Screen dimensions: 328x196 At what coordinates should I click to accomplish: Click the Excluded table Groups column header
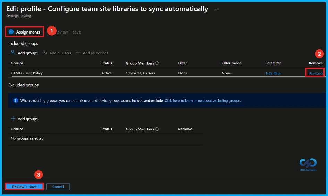(x=17, y=129)
